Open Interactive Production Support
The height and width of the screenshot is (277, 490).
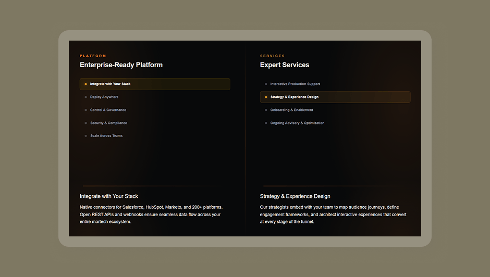(335, 84)
